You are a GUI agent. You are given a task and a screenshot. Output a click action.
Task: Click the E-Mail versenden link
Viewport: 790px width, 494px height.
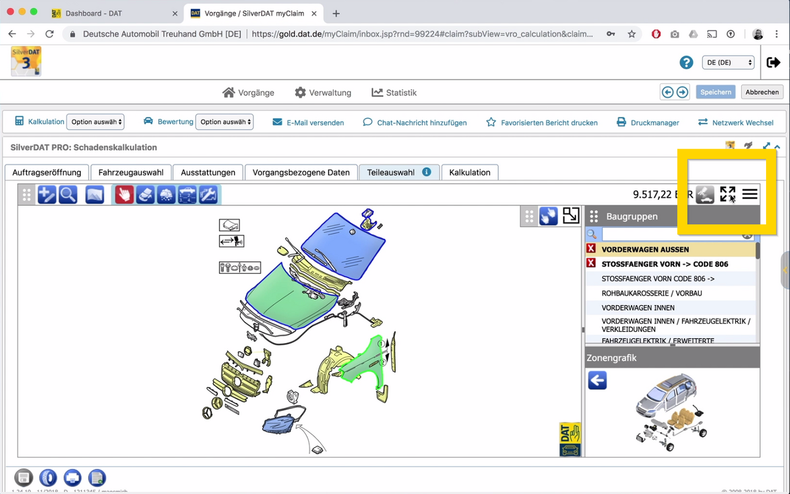(x=308, y=122)
